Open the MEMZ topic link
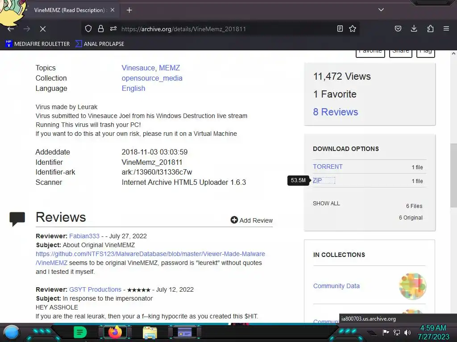The width and height of the screenshot is (457, 342). [x=169, y=68]
